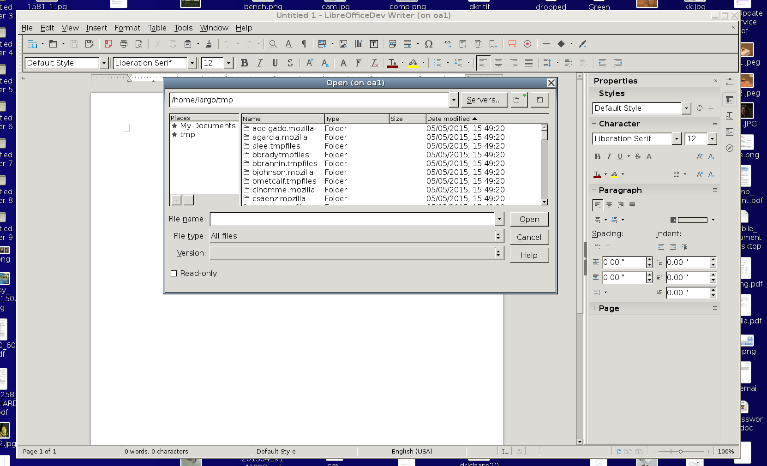Click the Insert Table toolbar icon

(x=322, y=44)
